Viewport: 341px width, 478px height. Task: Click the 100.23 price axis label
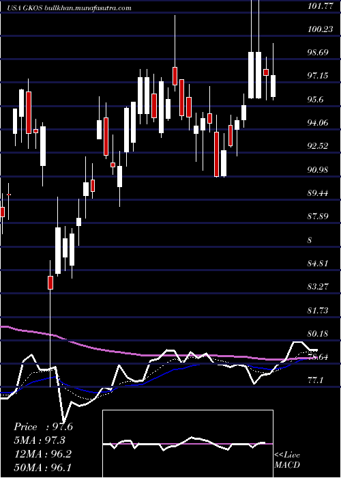click(320, 29)
